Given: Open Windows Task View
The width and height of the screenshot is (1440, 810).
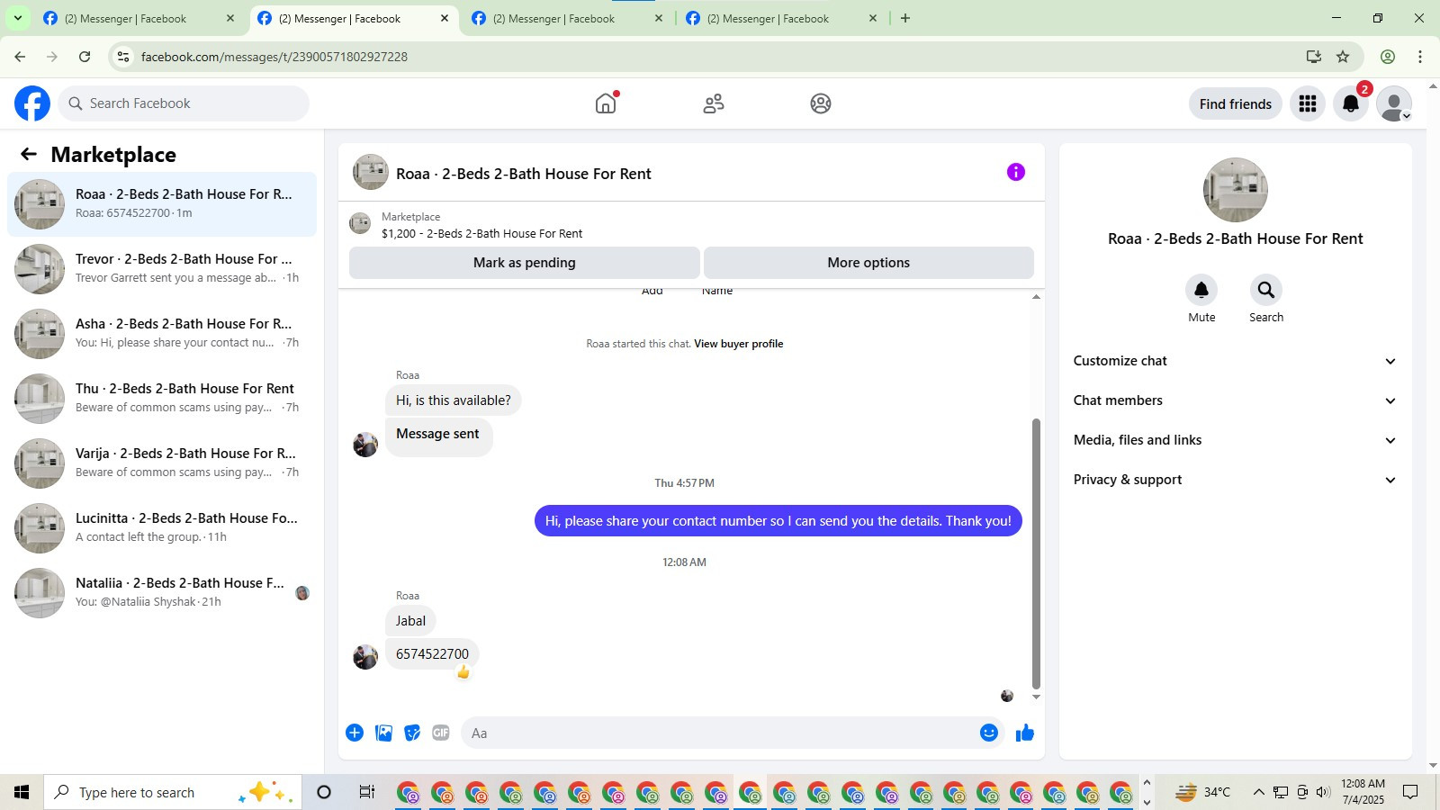Looking at the screenshot, I should tap(366, 792).
